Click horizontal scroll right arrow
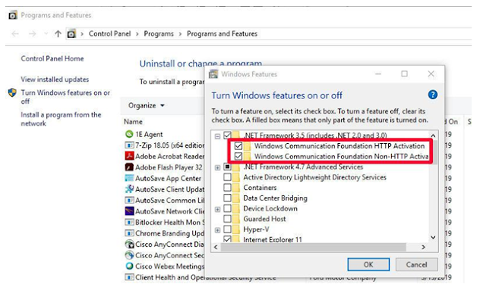This screenshot has height=290, width=486. [424, 247]
